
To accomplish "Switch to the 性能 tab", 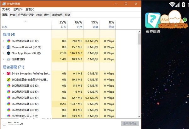I will 13,15.
